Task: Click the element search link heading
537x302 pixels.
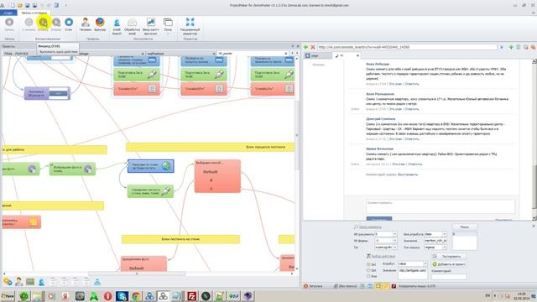Action: [x=370, y=227]
